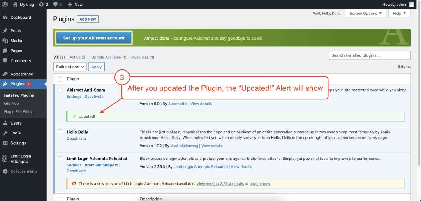This screenshot has height=201, width=421.
Task: Filter by Must-Use plugins
Action: (140, 57)
